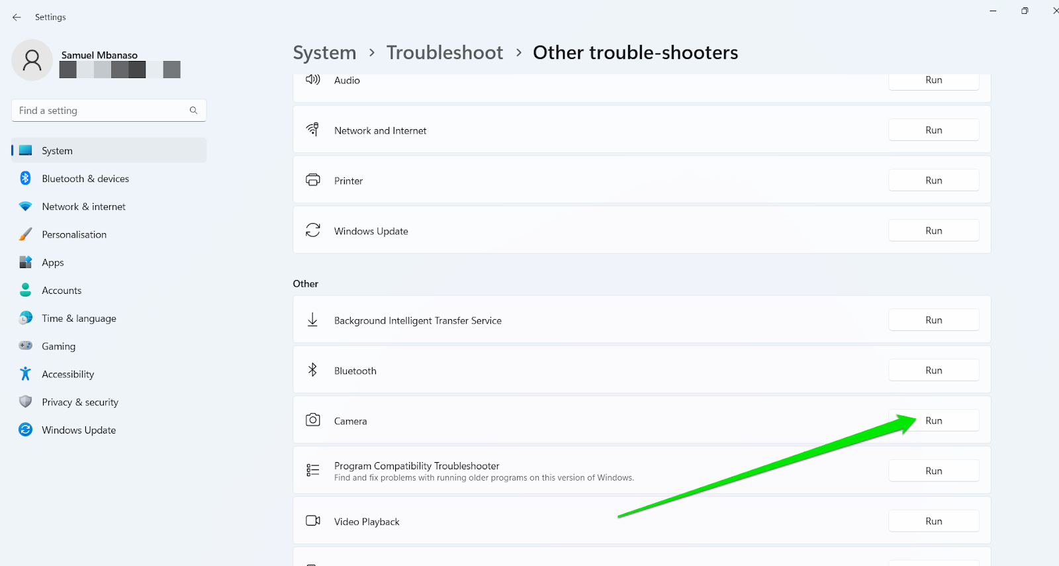1059x566 pixels.
Task: Click the 'Camera' troubleshooter label
Action: tap(350, 421)
